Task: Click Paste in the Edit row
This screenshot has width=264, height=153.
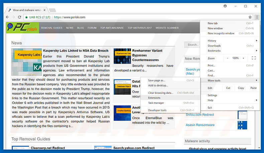Action: click(x=253, y=88)
